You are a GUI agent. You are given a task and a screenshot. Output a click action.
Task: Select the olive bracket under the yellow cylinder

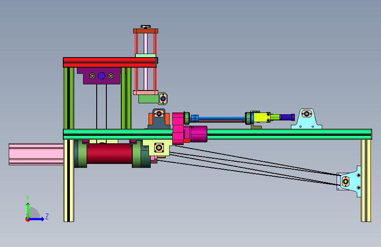[x=256, y=127]
